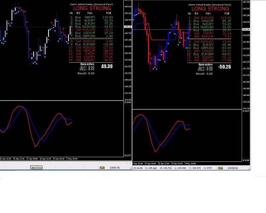The height and width of the screenshot is (213, 266).
Task: Click the 'Open orders' label in the right chart
Action: 206,65
